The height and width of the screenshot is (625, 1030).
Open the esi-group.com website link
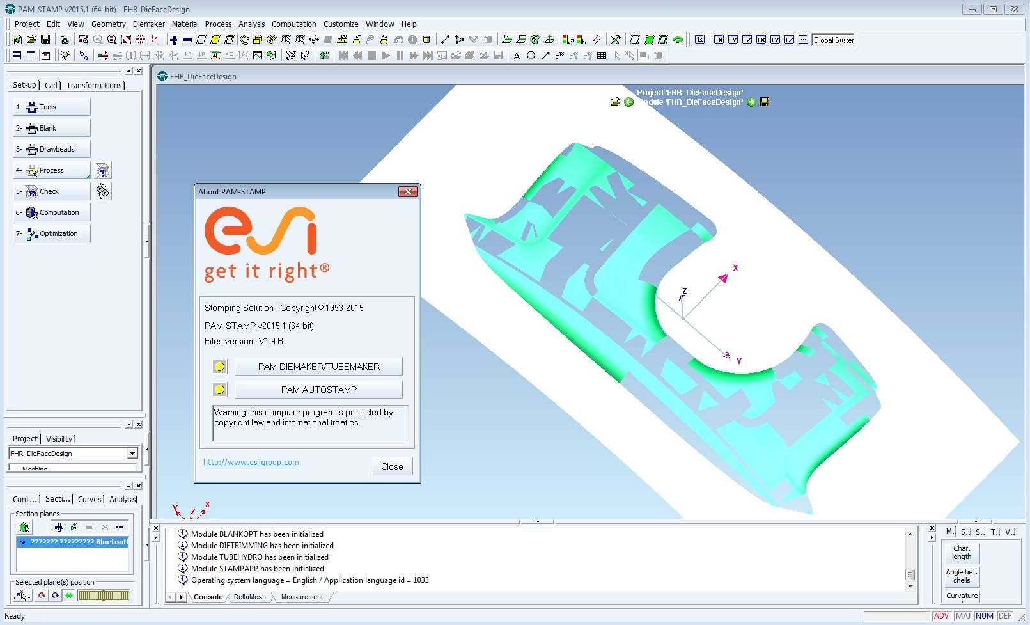click(251, 462)
